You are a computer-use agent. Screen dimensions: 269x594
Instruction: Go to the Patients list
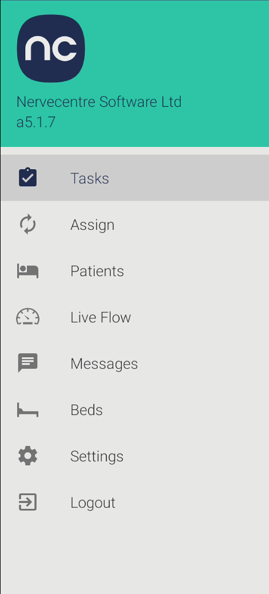(134, 271)
